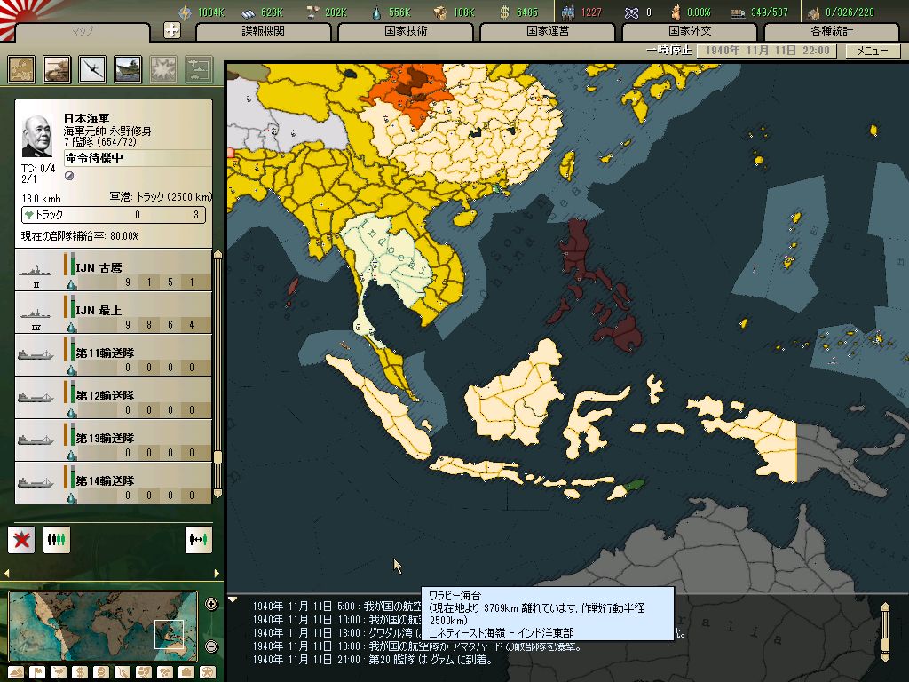Select the 第12輸送隊 transport row

coord(114,399)
